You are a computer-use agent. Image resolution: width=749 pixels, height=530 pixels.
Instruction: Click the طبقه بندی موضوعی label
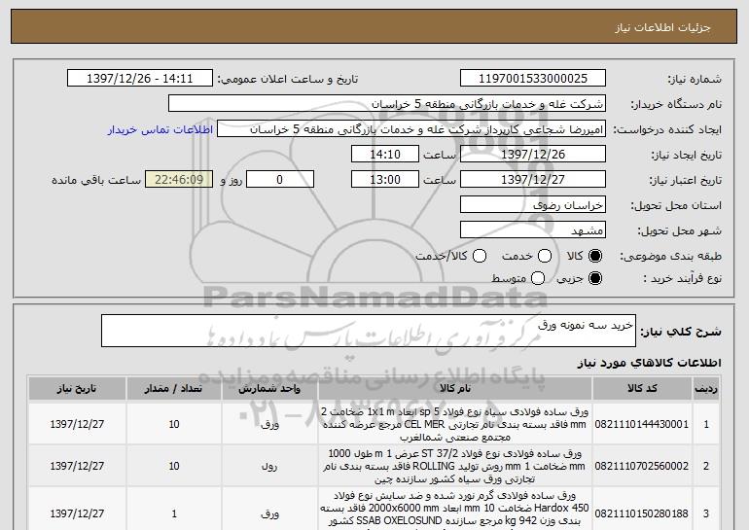pyautogui.click(x=670, y=257)
